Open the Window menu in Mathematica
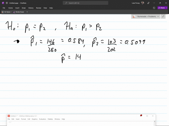 pos(57,119)
